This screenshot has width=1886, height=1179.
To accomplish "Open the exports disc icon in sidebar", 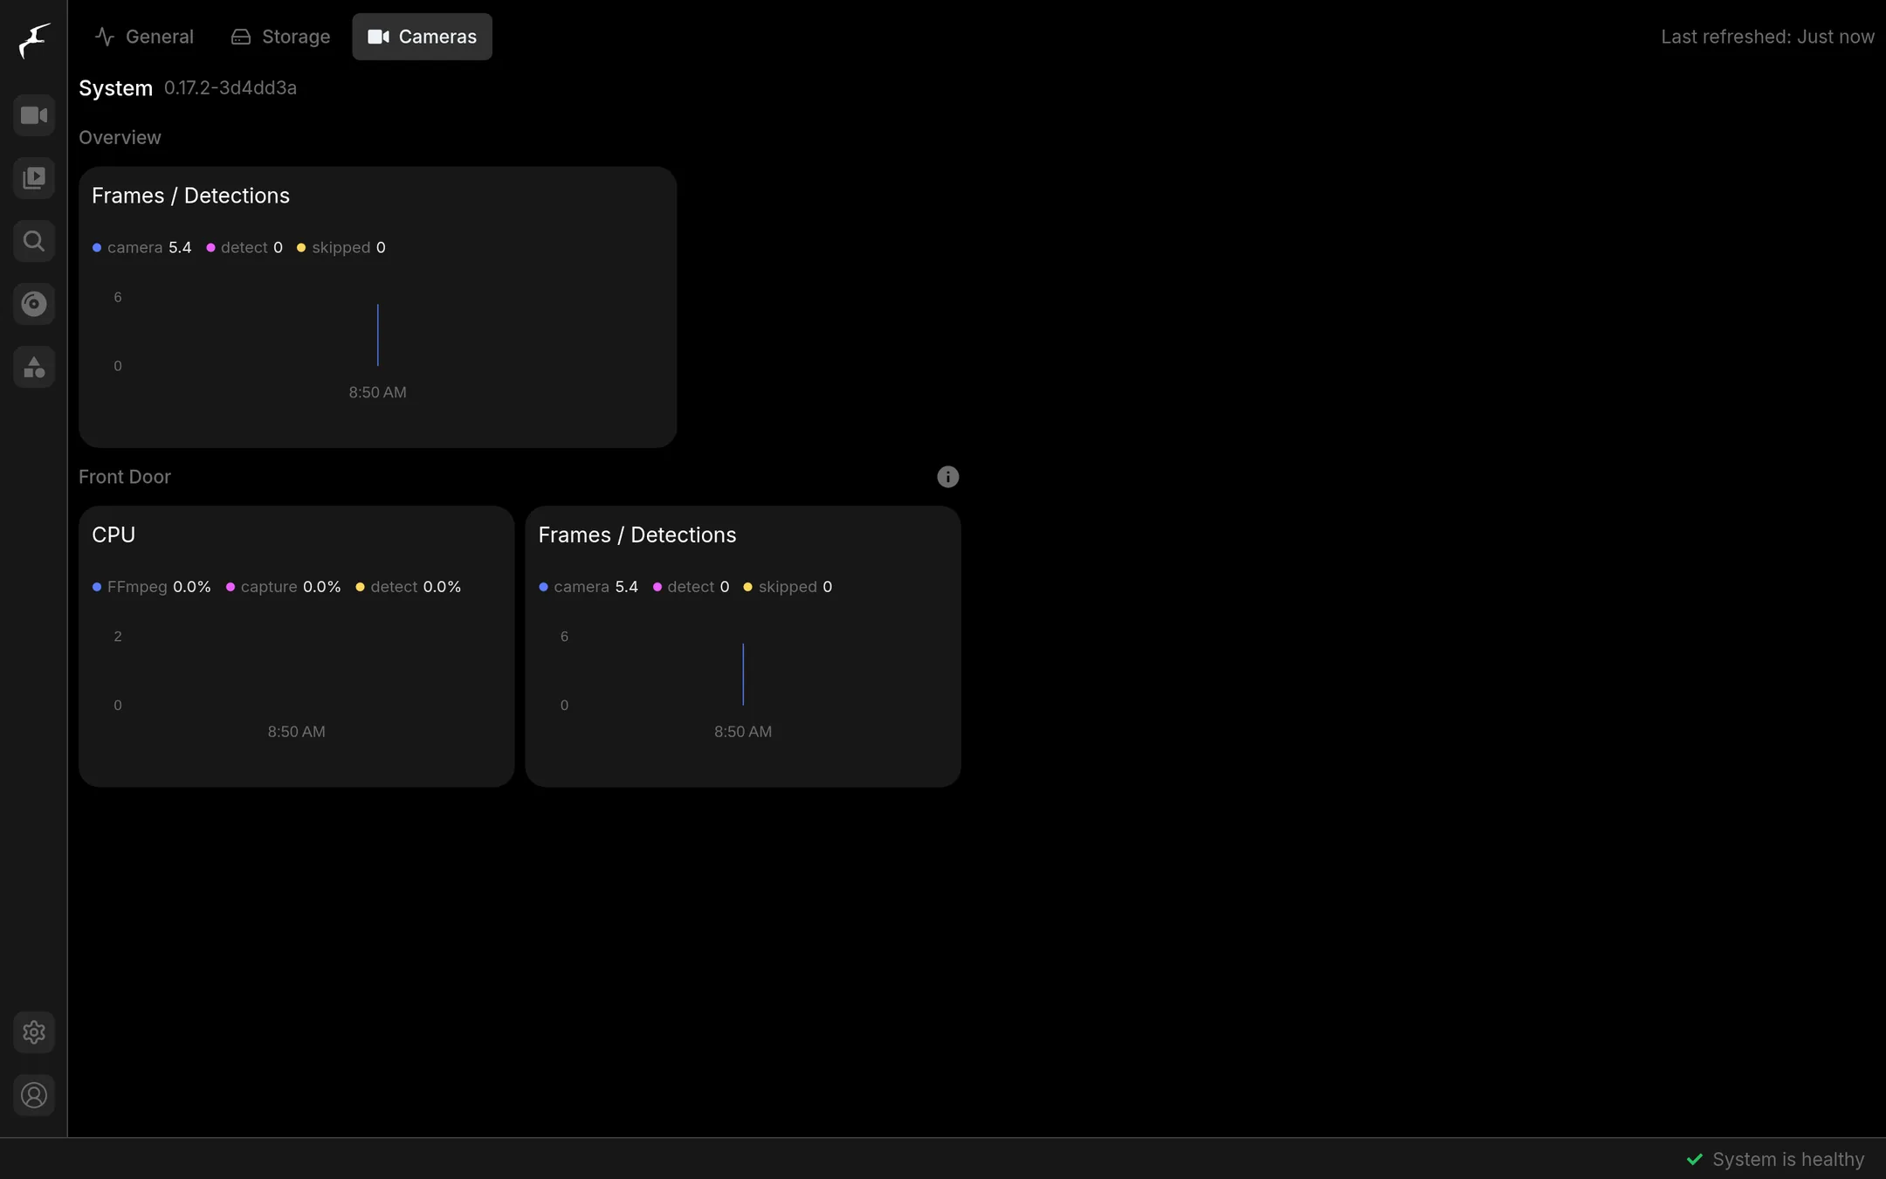I will pyautogui.click(x=34, y=304).
